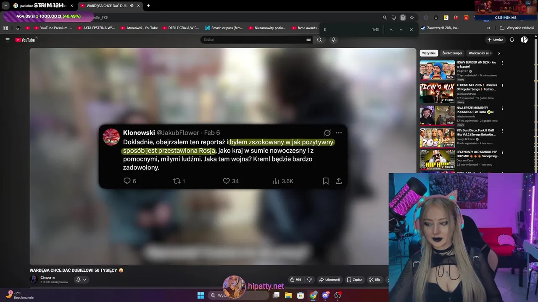Open Niesamowity pozio... bookmark
The image size is (538, 302).
click(x=267, y=28)
